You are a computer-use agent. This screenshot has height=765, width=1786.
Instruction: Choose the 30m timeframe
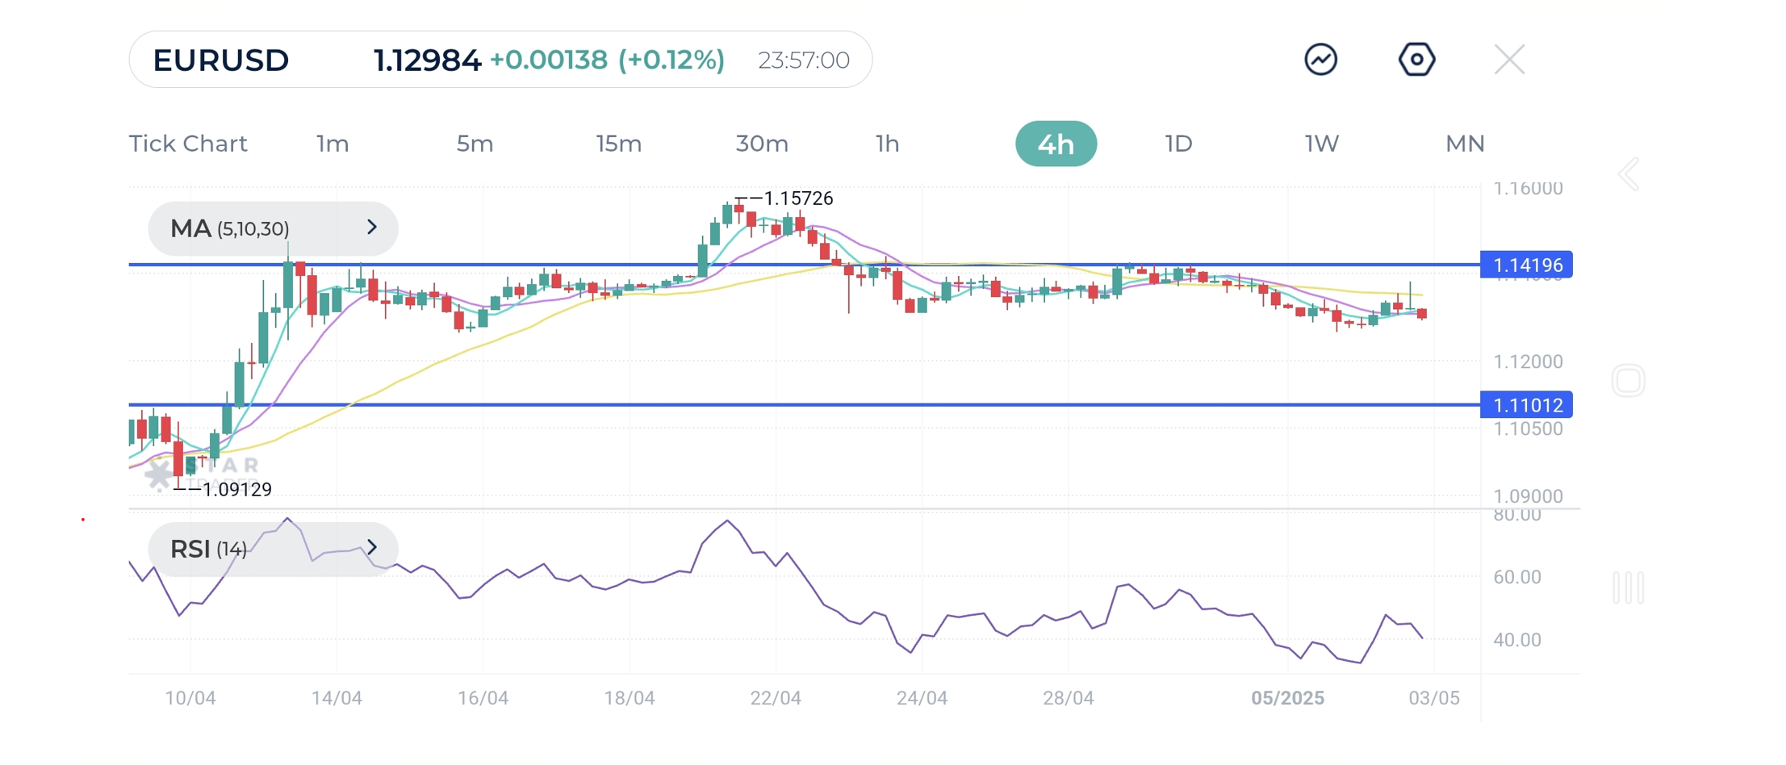(762, 144)
